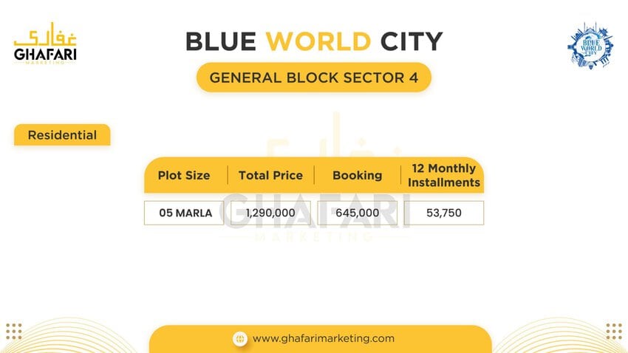628x353 pixels.
Task: Click the globe icon beside website address
Action: pyautogui.click(x=240, y=339)
